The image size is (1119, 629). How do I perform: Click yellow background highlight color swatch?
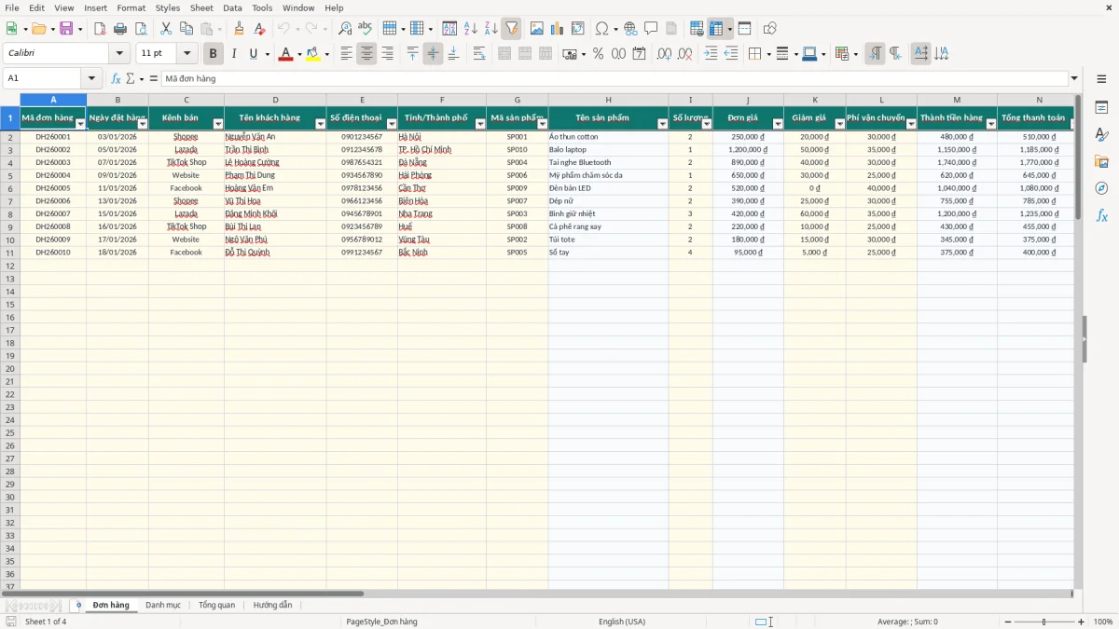312,54
